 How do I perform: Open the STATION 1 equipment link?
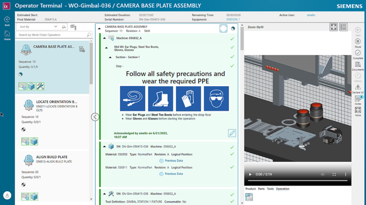[233, 19]
